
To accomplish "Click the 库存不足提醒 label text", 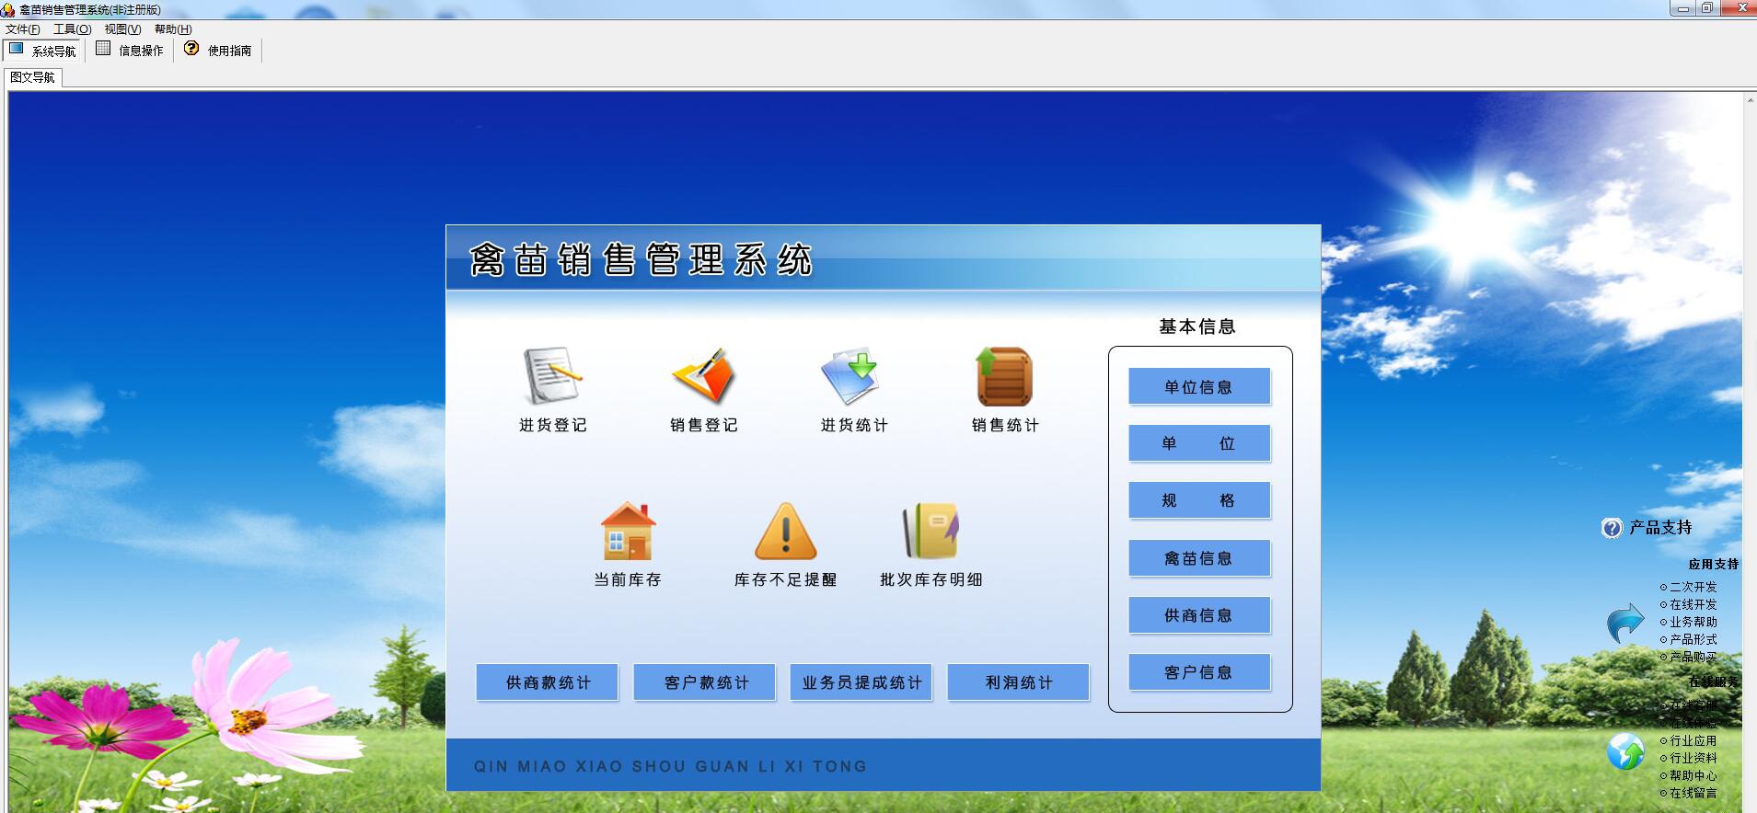I will 786,579.
